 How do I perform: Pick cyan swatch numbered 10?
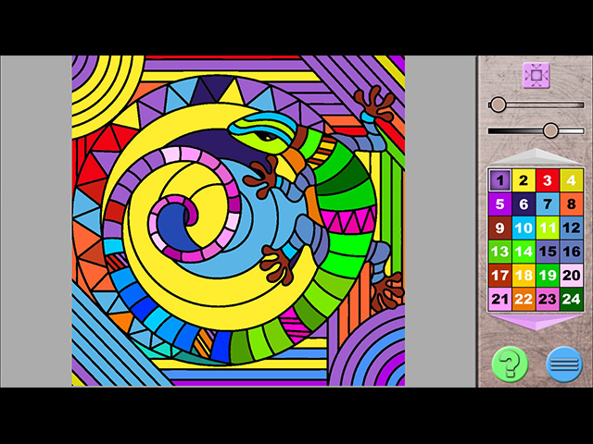[x=524, y=228]
